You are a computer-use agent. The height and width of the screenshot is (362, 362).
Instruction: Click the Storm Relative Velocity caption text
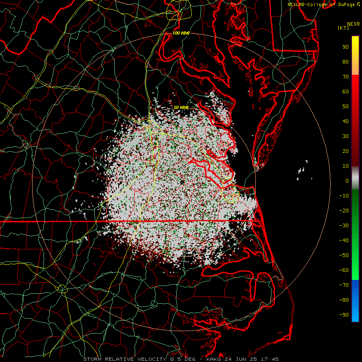click(181, 359)
